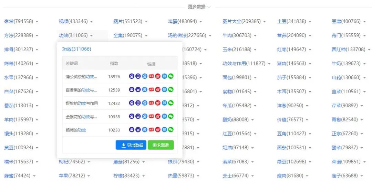Open Zhihu icon in 蒲公英茶 row
372x181 pixels.
click(164, 76)
